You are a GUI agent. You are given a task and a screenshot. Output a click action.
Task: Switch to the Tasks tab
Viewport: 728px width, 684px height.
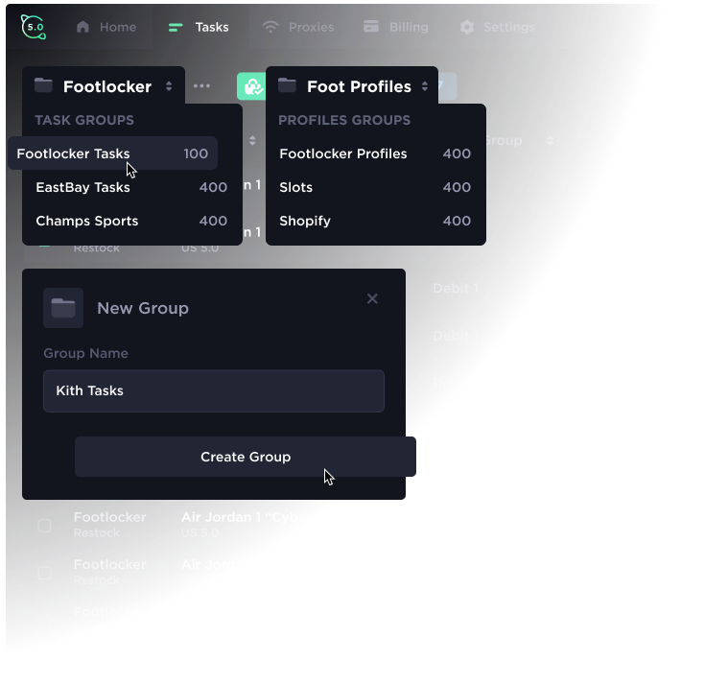click(x=199, y=27)
